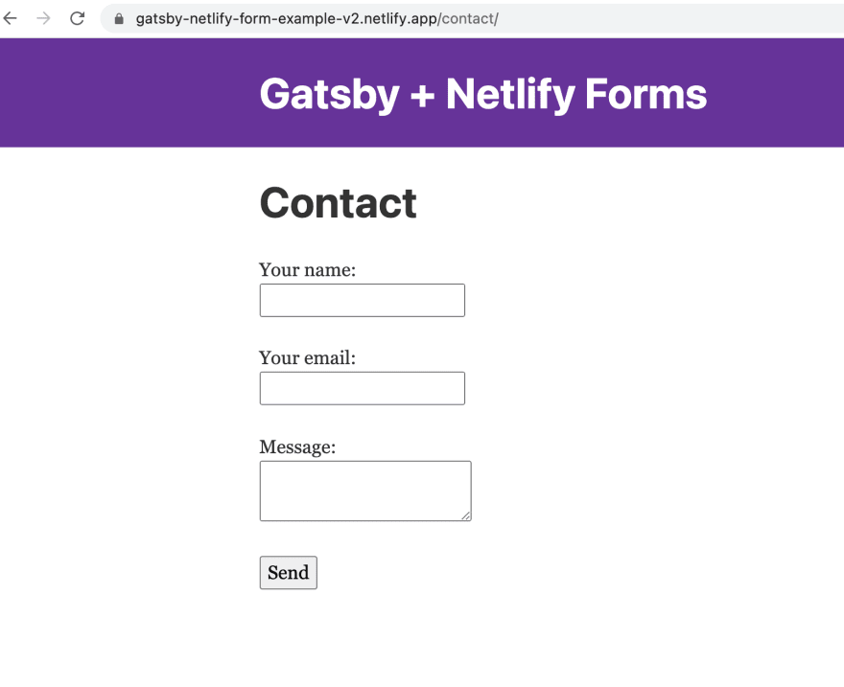Click the purple header banner background
The height and width of the screenshot is (687, 844).
click(x=107, y=92)
